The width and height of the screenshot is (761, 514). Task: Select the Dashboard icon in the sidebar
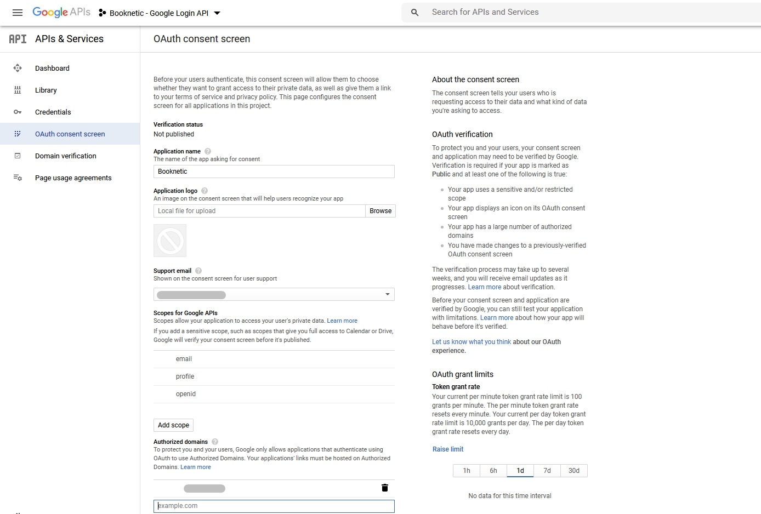(x=18, y=68)
